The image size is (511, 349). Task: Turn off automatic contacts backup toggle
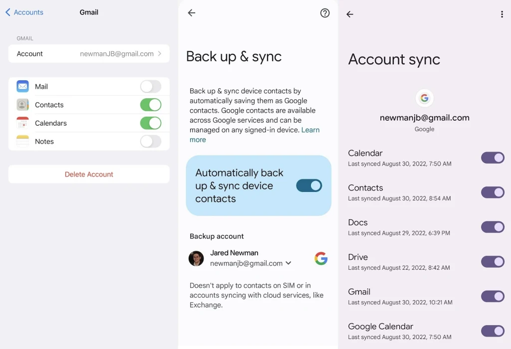(309, 185)
